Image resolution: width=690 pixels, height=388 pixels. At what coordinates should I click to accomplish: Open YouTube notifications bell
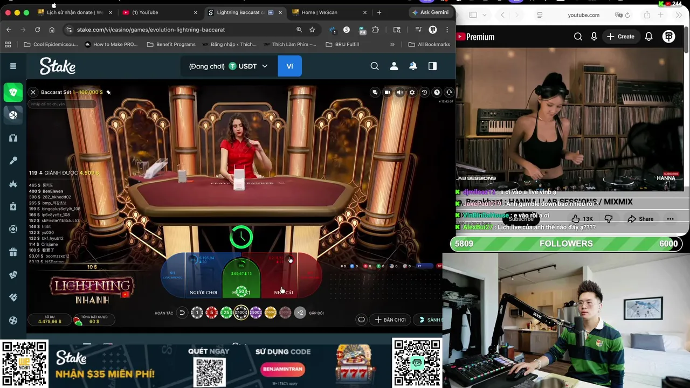coord(649,37)
